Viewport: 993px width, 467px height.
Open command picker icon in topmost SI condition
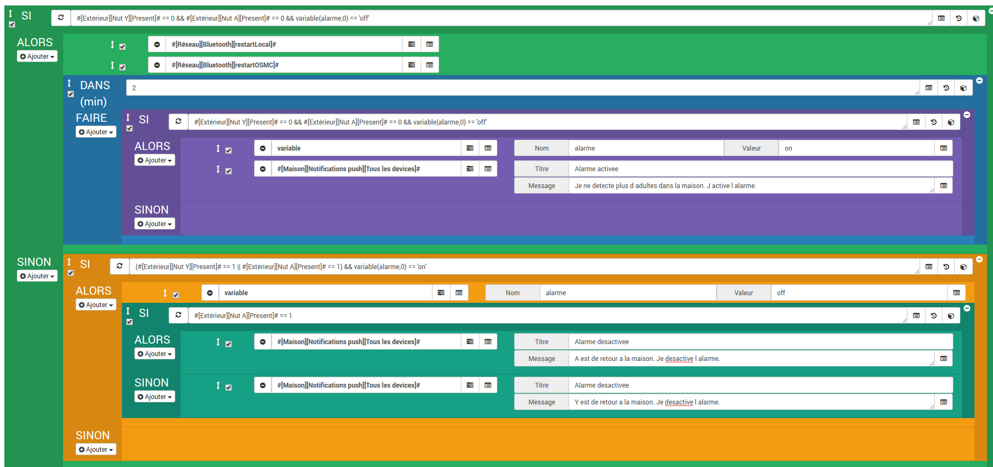(x=941, y=18)
